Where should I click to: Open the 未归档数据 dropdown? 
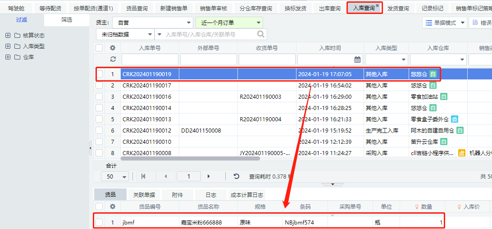pyautogui.click(x=125, y=34)
